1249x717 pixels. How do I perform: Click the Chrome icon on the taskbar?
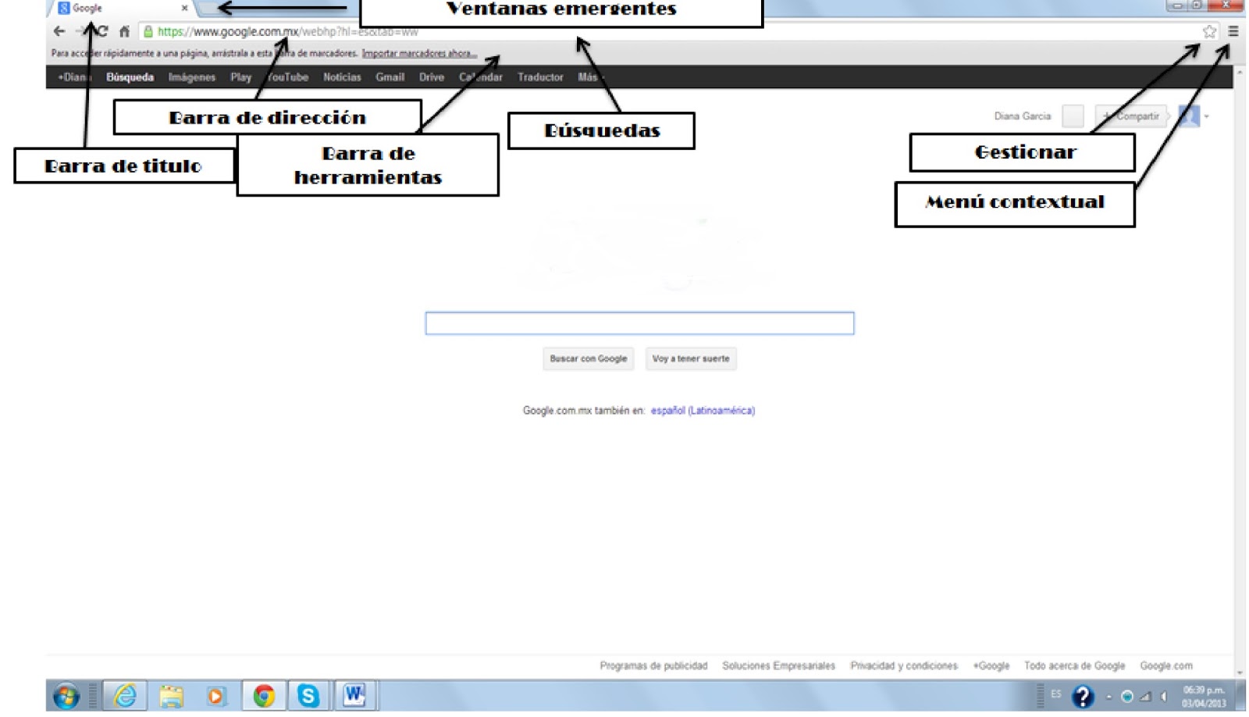click(x=264, y=696)
